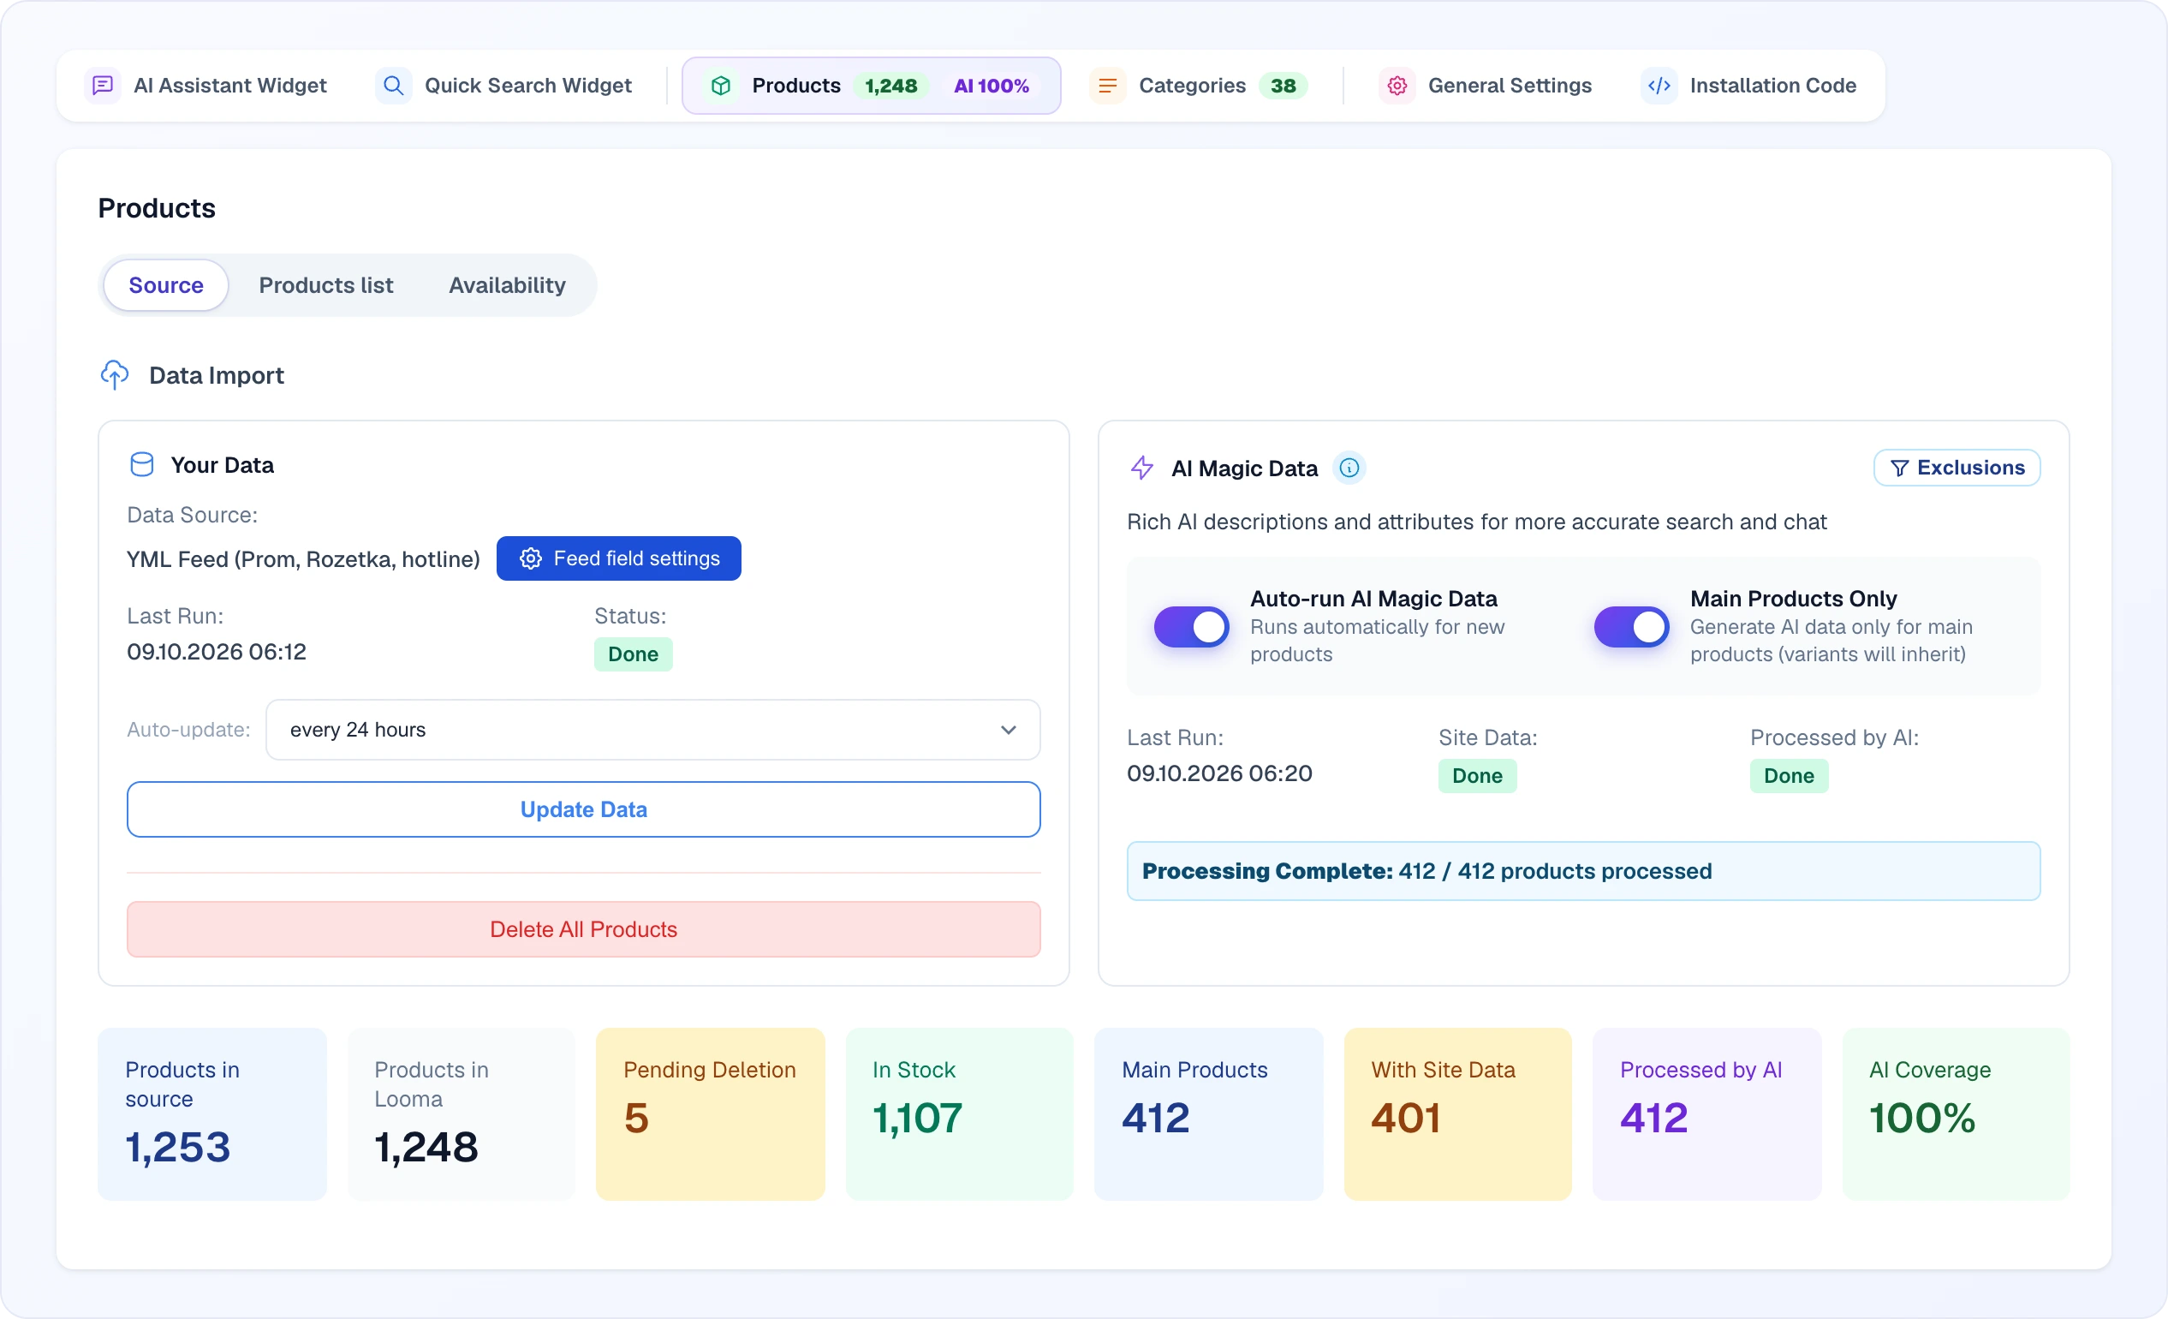Viewport: 2168px width, 1319px height.
Task: Click the funnel icon in Exclusions
Action: (x=1899, y=469)
